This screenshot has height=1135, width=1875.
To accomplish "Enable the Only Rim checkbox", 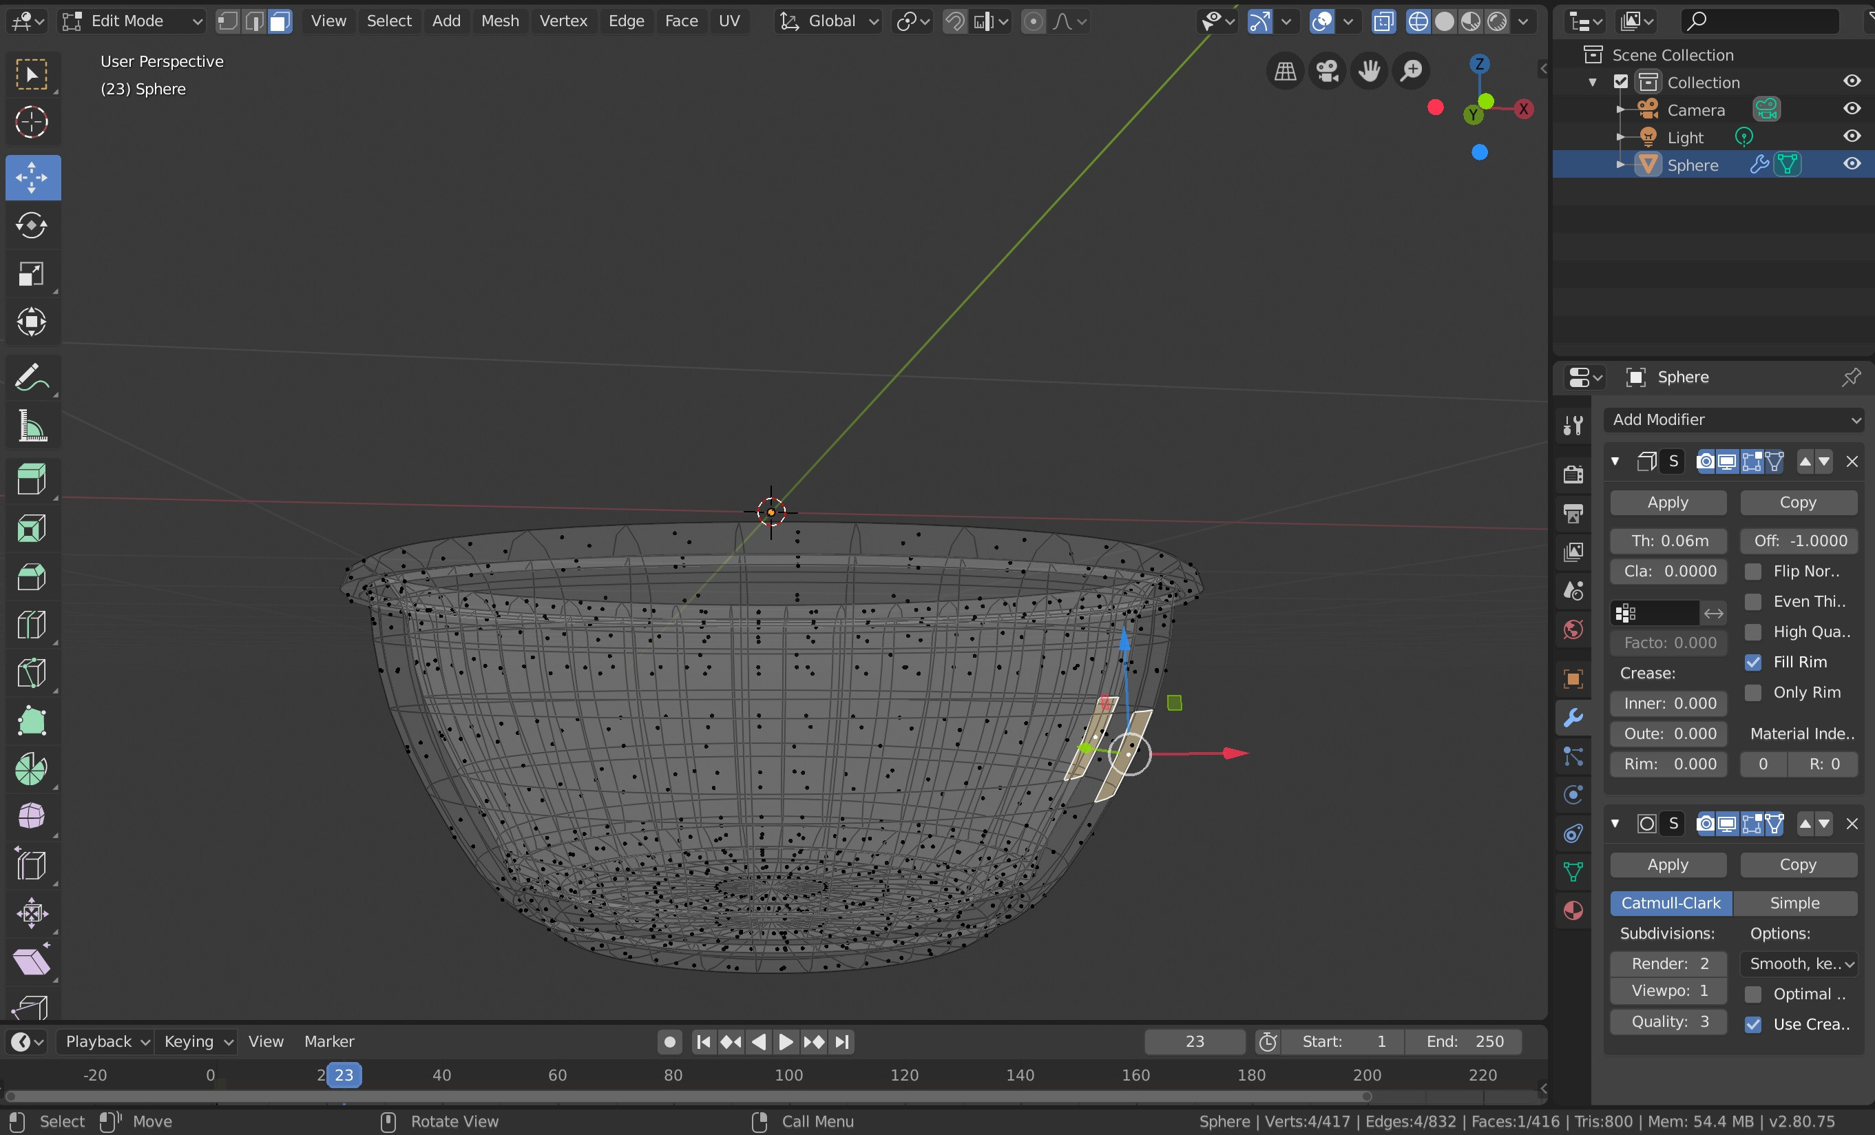I will [1753, 693].
